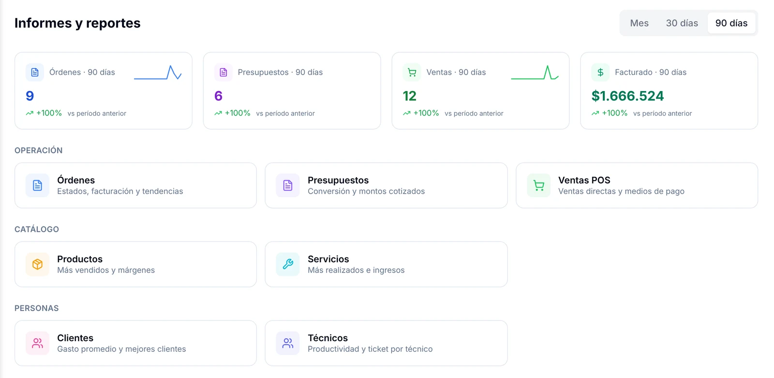
Task: Click the 'Informes y reportes' page title
Action: point(77,23)
